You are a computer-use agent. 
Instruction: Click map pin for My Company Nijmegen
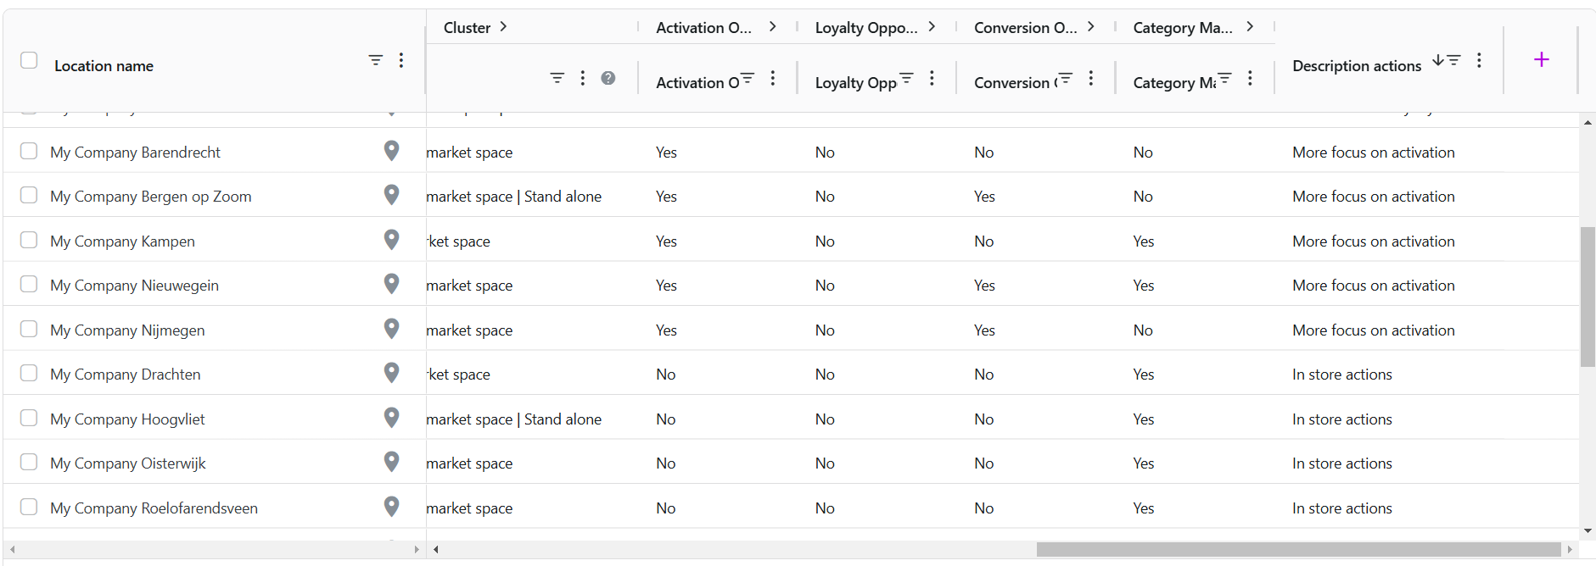391,329
